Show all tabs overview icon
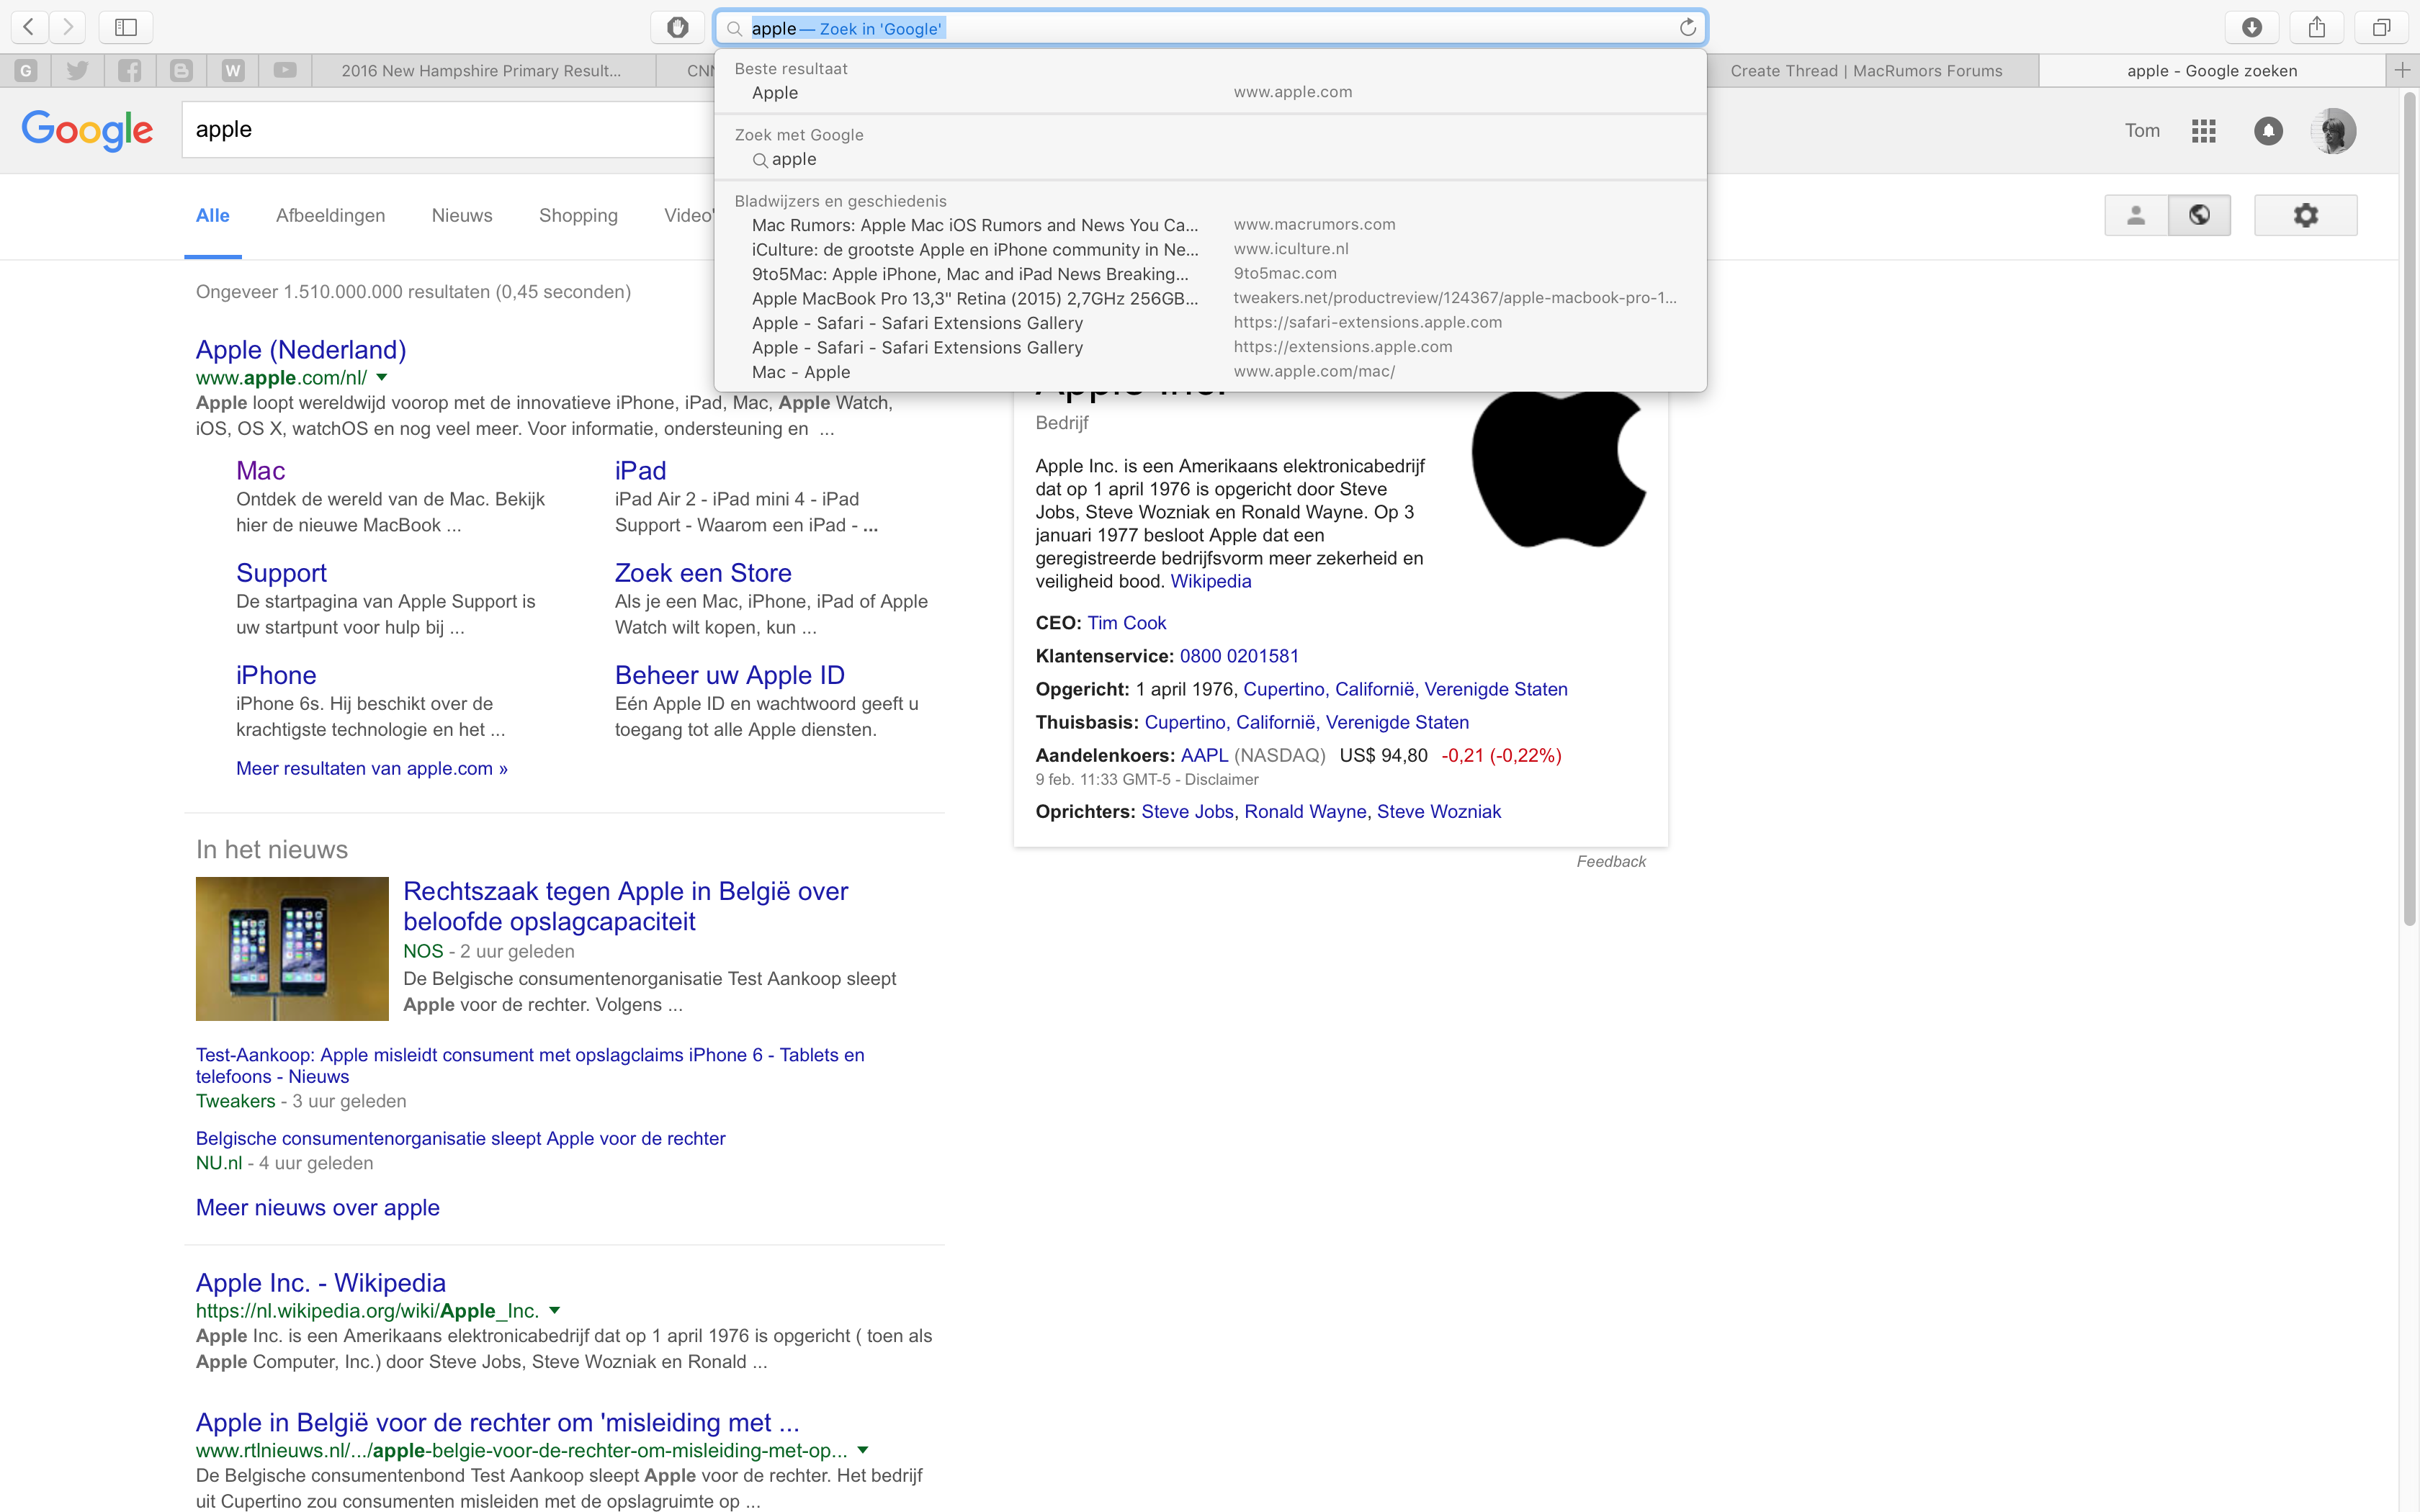2420x1512 pixels. click(x=2381, y=27)
